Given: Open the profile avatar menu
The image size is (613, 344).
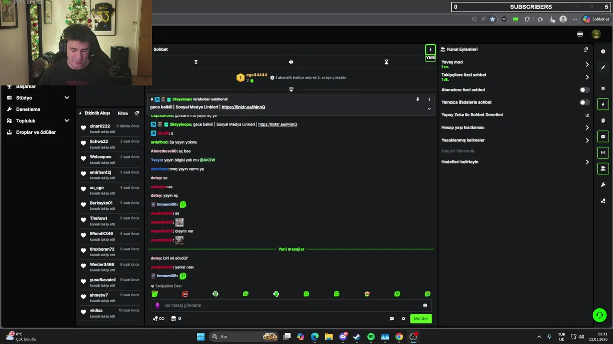Looking at the screenshot, I should [596, 34].
